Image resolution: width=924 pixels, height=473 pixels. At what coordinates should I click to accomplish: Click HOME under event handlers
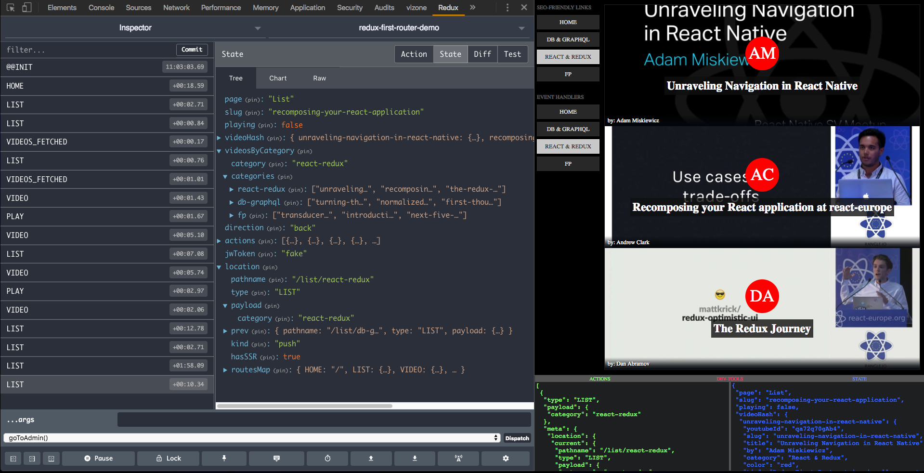[x=568, y=112]
